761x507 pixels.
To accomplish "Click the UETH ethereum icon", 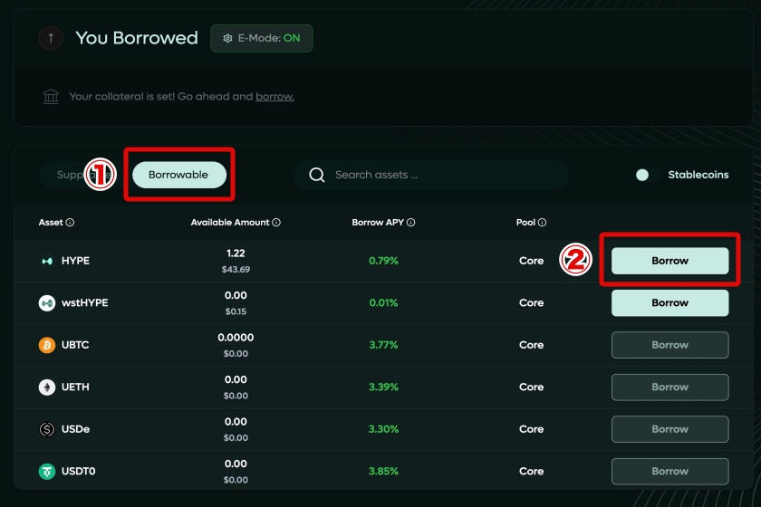I will [47, 387].
